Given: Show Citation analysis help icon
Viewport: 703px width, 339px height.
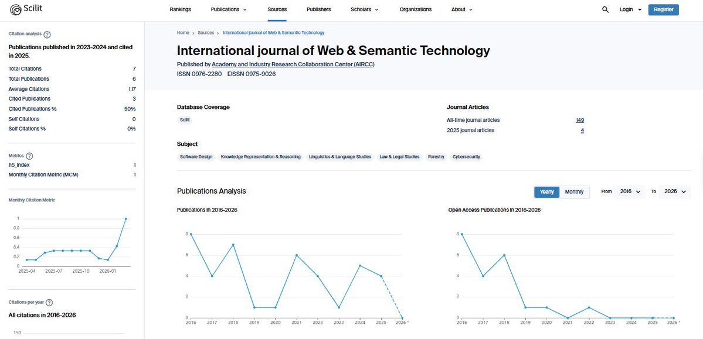Looking at the screenshot, I should coord(47,35).
